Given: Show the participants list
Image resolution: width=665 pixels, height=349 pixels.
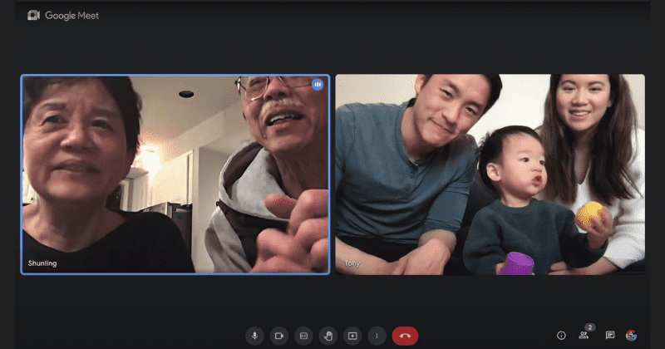Looking at the screenshot, I should [x=584, y=336].
